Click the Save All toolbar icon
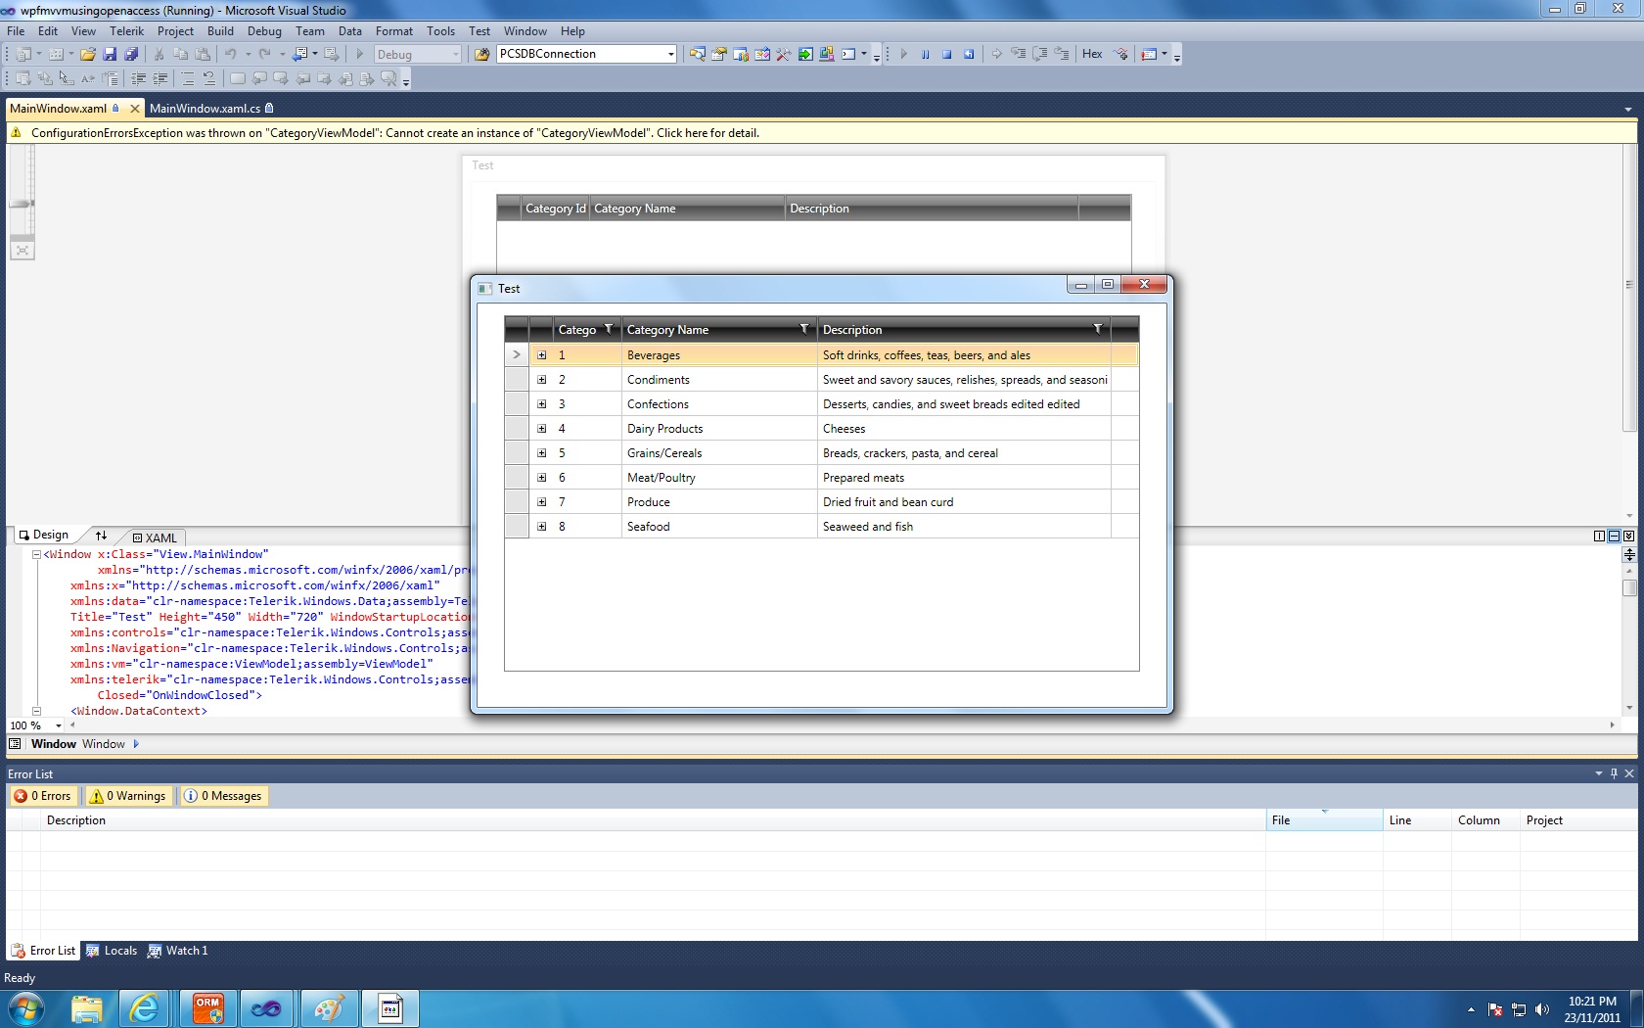 pos(130,55)
